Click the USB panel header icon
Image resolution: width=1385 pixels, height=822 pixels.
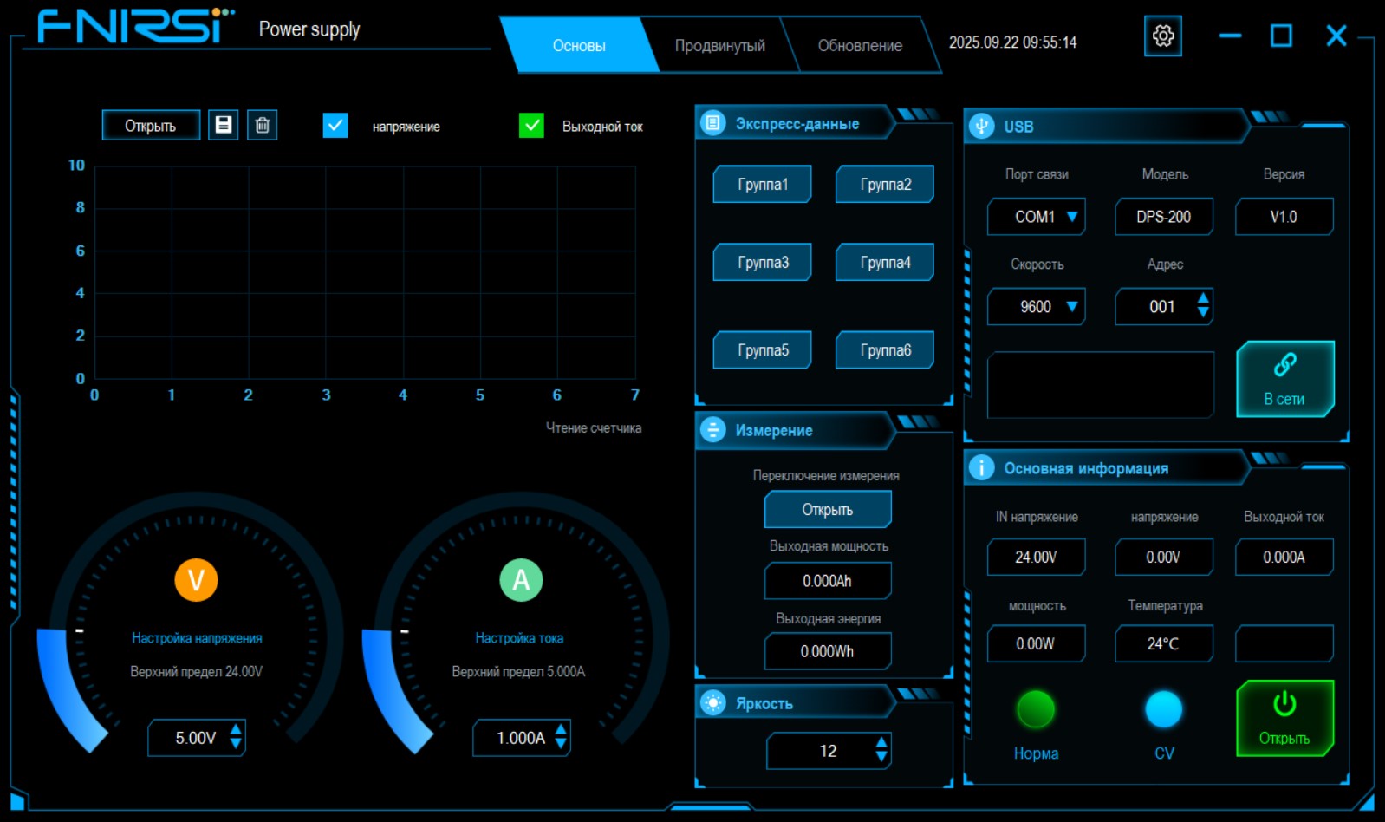coord(981,127)
